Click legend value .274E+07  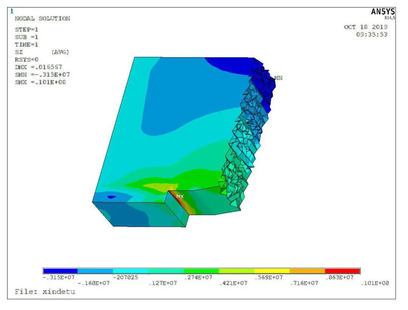pos(198,277)
